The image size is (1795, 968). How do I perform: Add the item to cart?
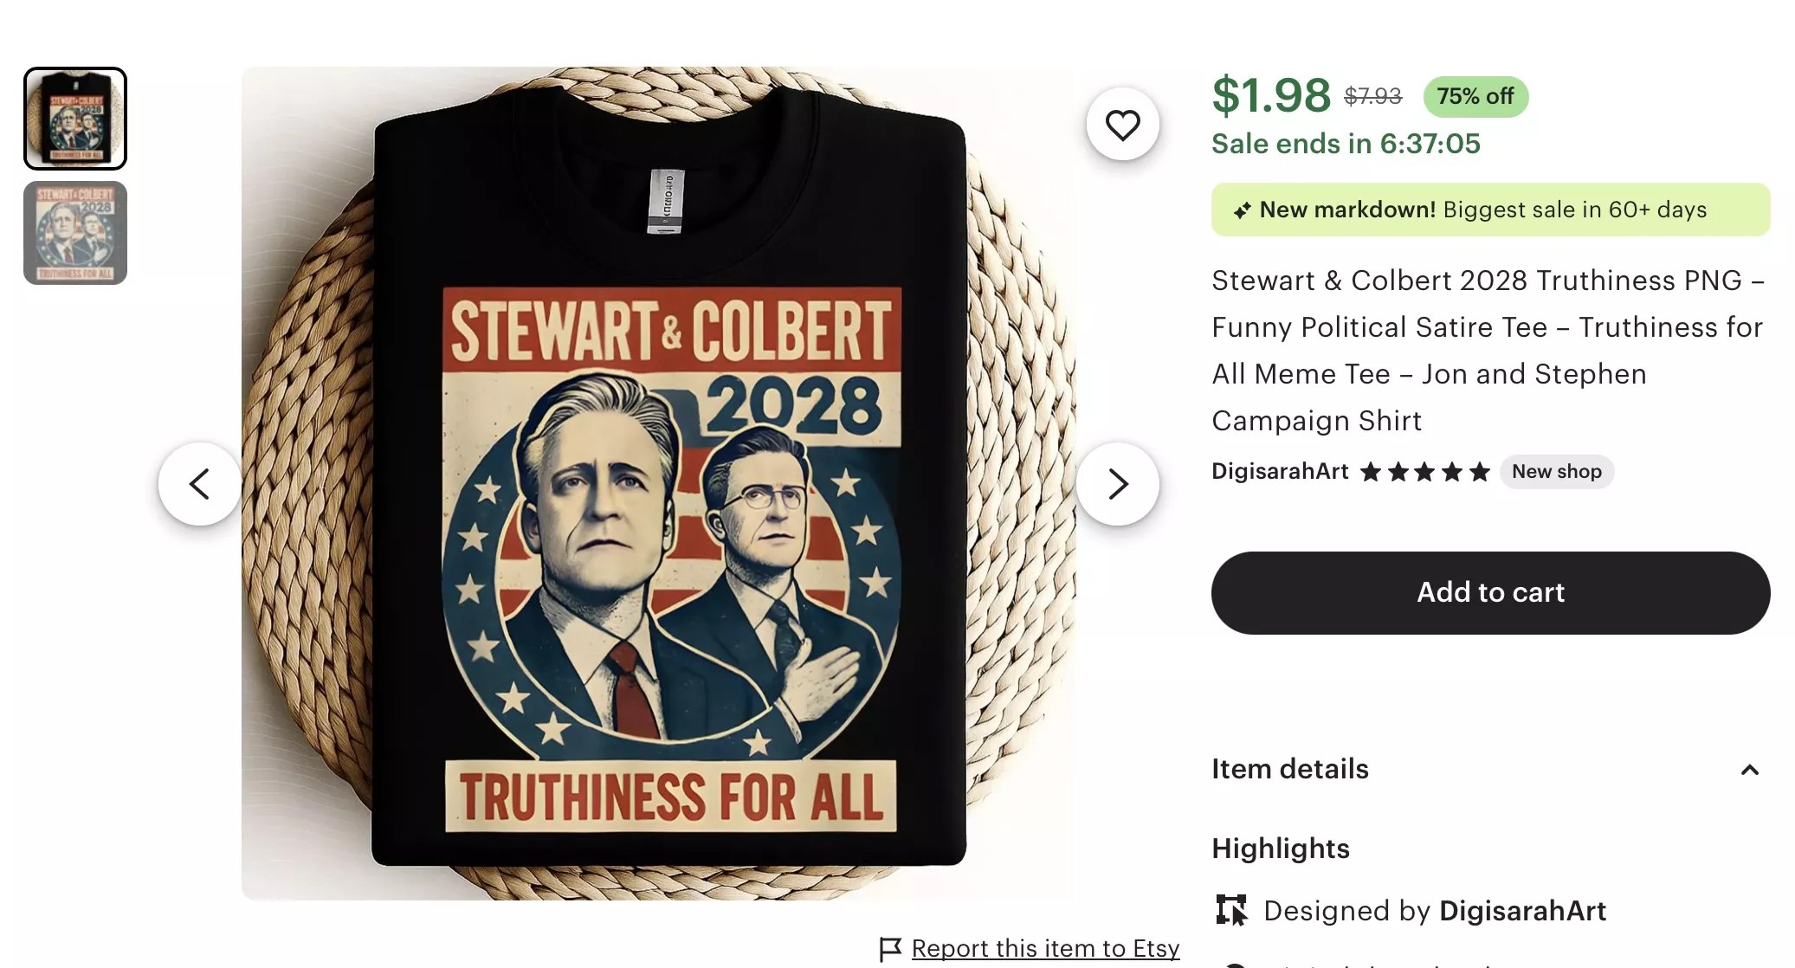point(1489,592)
